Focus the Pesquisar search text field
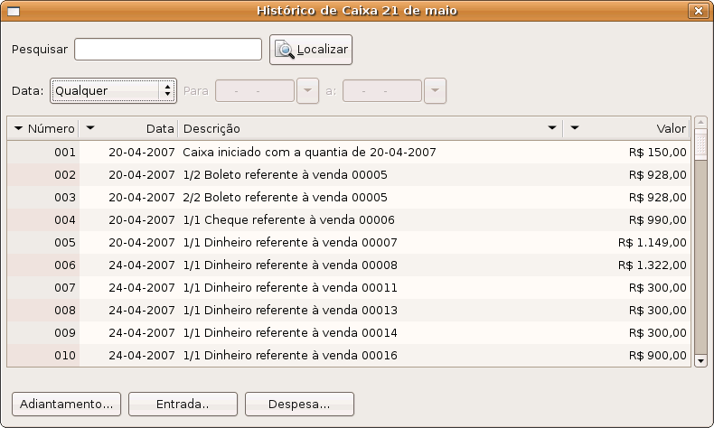714x428 pixels. pos(168,50)
